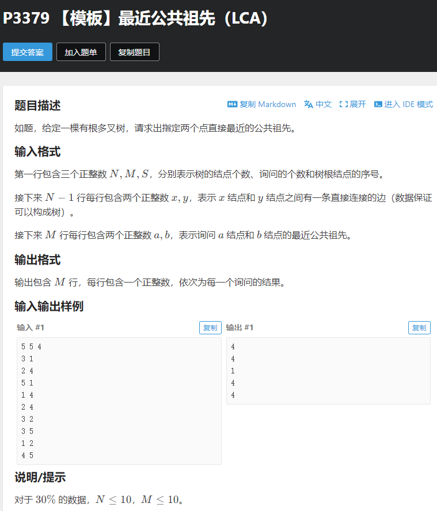Click the 输入输出样例 section heading
This screenshot has height=511, width=437.
[x=49, y=306]
